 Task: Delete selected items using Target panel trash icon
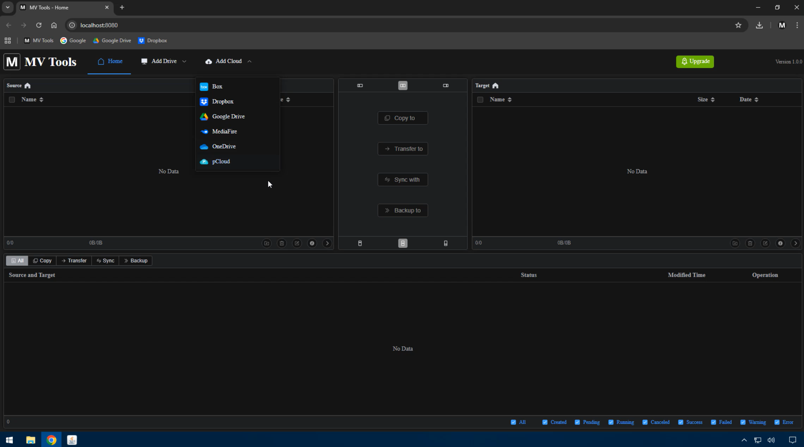click(750, 243)
